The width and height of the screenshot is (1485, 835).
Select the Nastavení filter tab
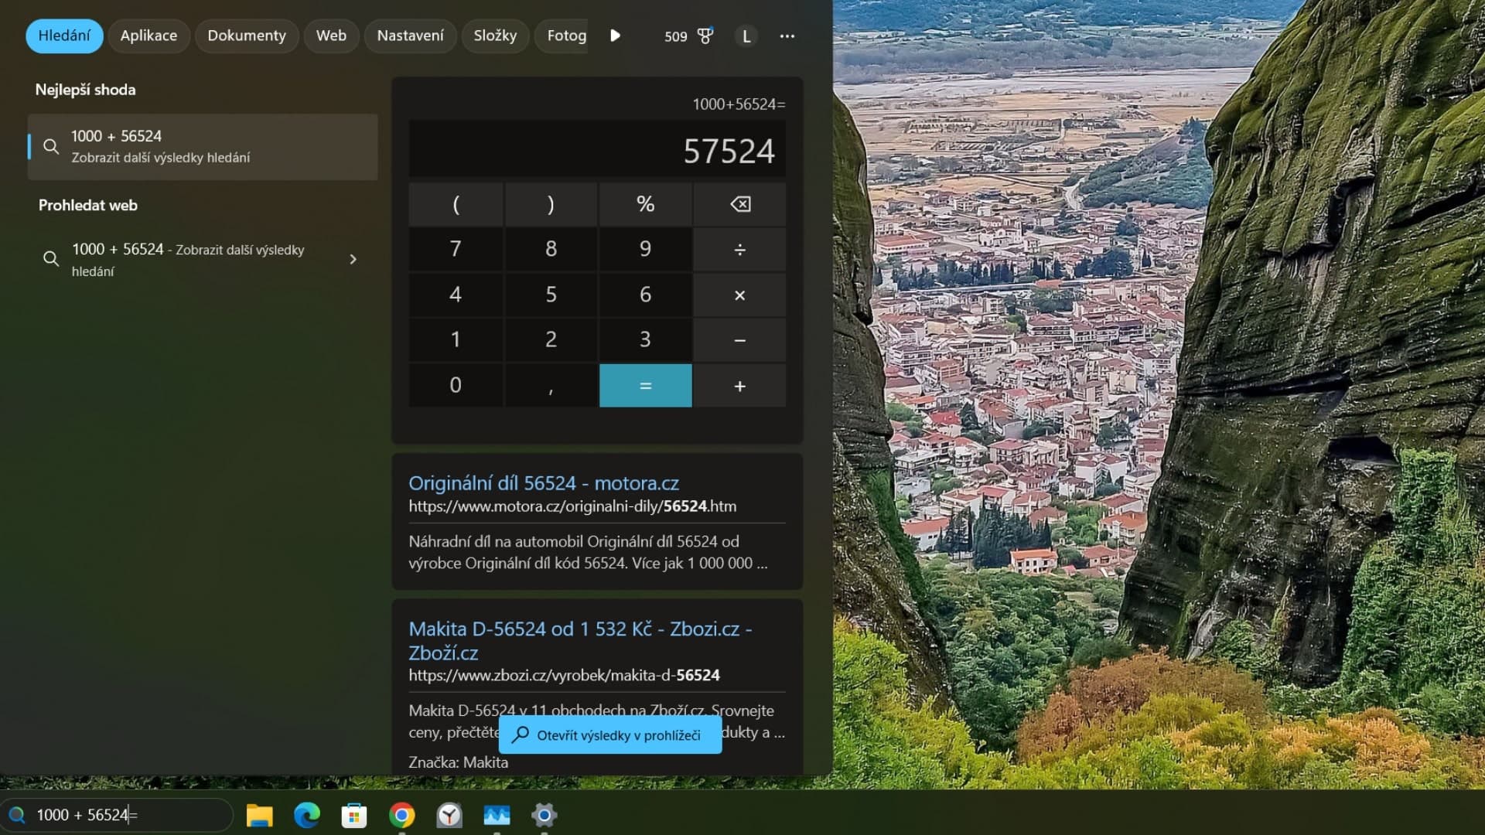point(410,36)
